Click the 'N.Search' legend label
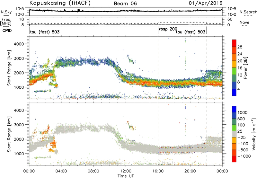Image resolution: width=257 pixels, height=178 pixels. [x=248, y=12]
